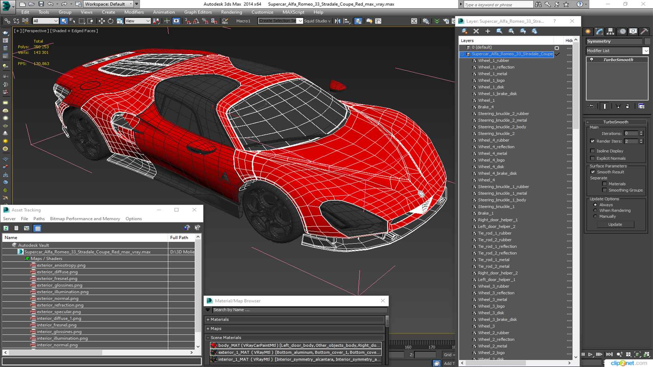
Task: Click Delete Layer X icon in Layer dialog
Action: click(476, 31)
